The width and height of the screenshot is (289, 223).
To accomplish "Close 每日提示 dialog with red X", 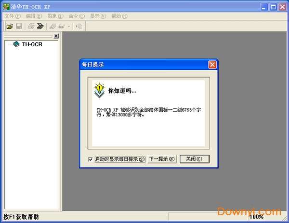I will [x=212, y=65].
